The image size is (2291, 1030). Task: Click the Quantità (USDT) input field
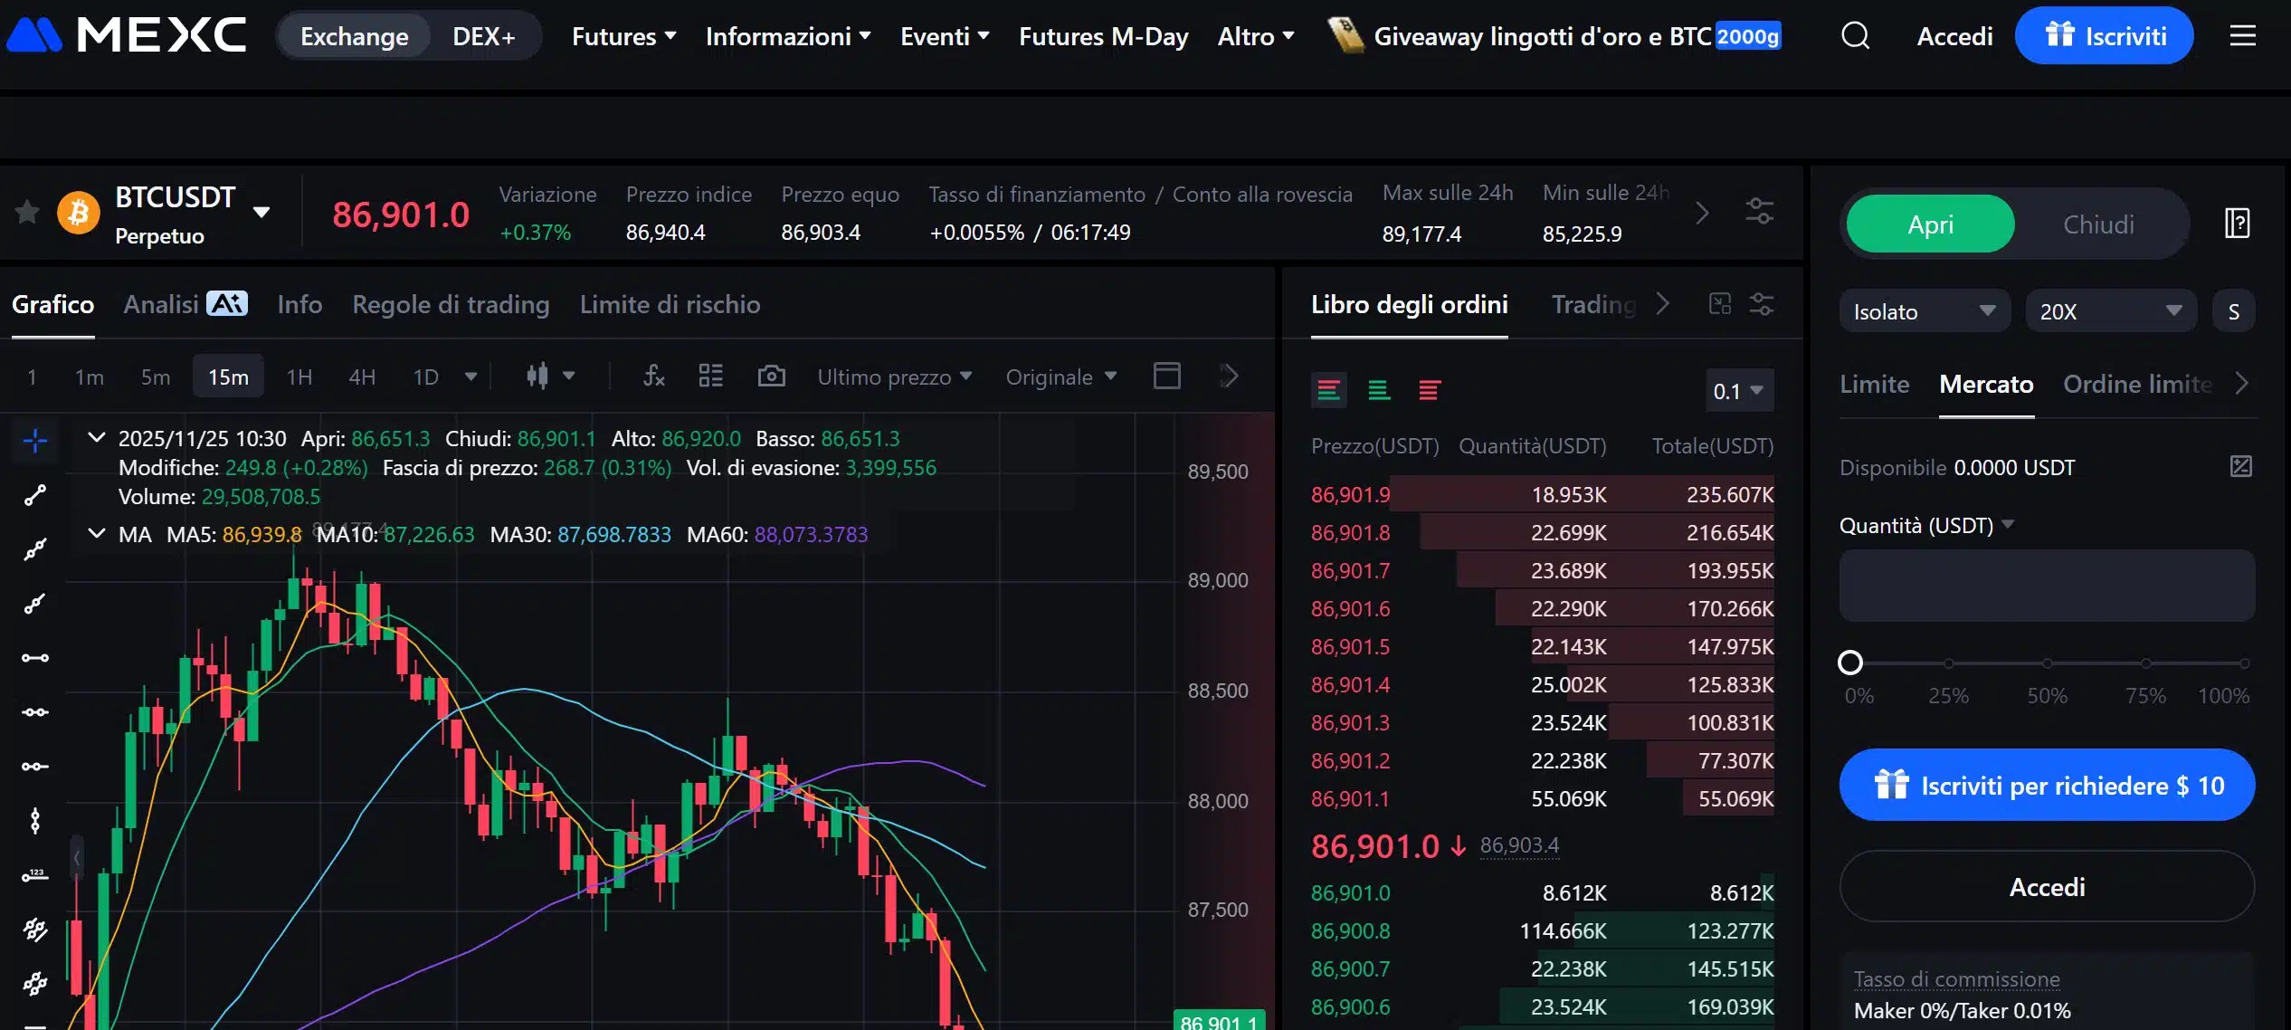[2047, 585]
